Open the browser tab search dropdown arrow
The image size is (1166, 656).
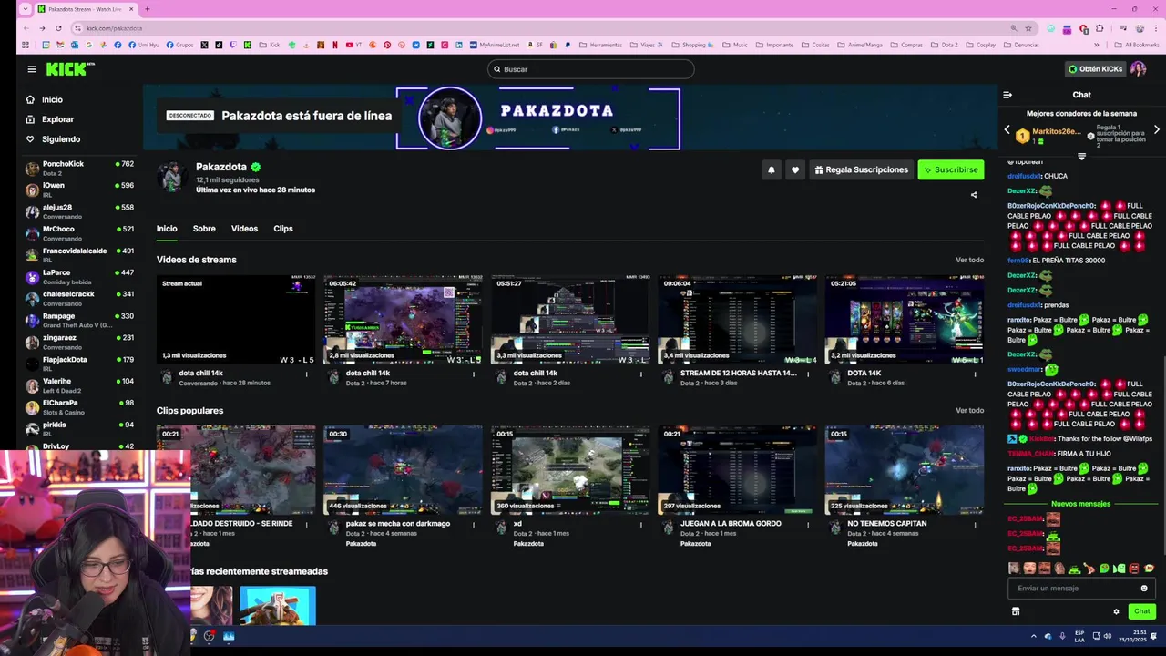click(25, 9)
